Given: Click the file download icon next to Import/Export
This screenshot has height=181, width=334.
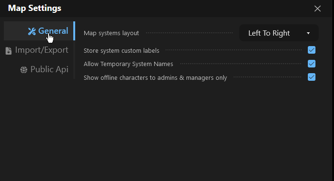Looking at the screenshot, I should click(9, 51).
